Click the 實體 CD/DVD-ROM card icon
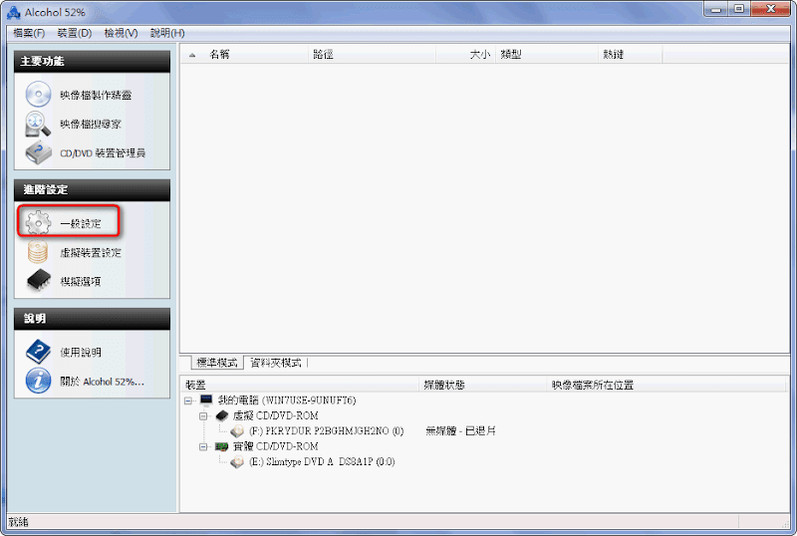The height and width of the screenshot is (536, 797). point(221,446)
